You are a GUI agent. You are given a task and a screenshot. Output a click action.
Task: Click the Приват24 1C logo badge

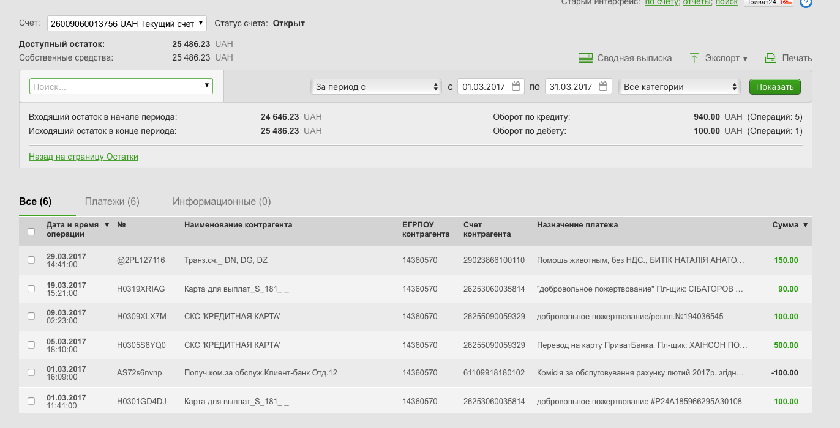tap(768, 2)
